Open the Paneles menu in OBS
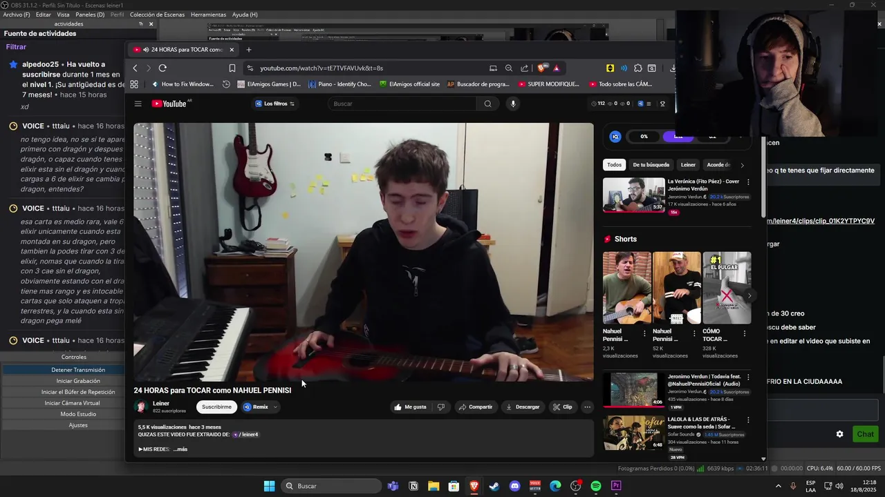 [x=90, y=14]
